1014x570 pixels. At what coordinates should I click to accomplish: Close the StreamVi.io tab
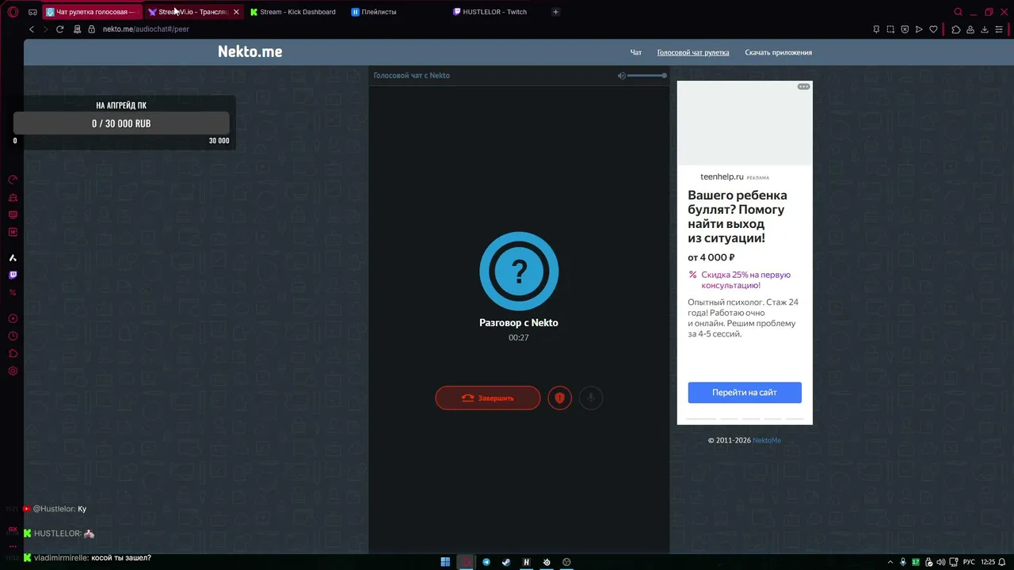click(x=236, y=12)
